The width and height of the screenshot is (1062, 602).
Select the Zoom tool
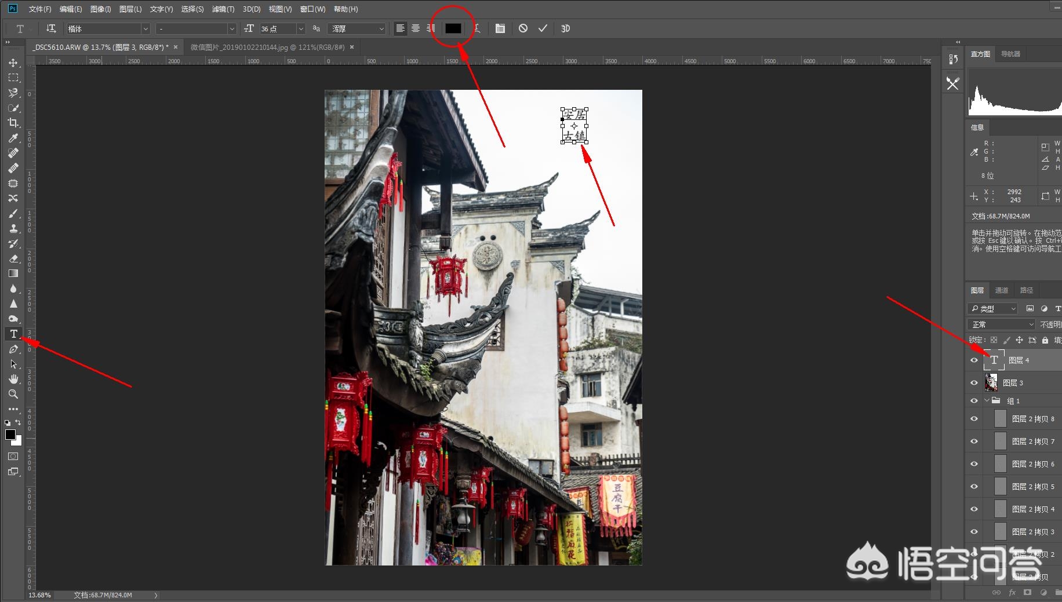(13, 394)
